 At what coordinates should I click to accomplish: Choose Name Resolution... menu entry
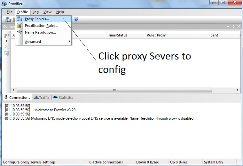point(43,32)
